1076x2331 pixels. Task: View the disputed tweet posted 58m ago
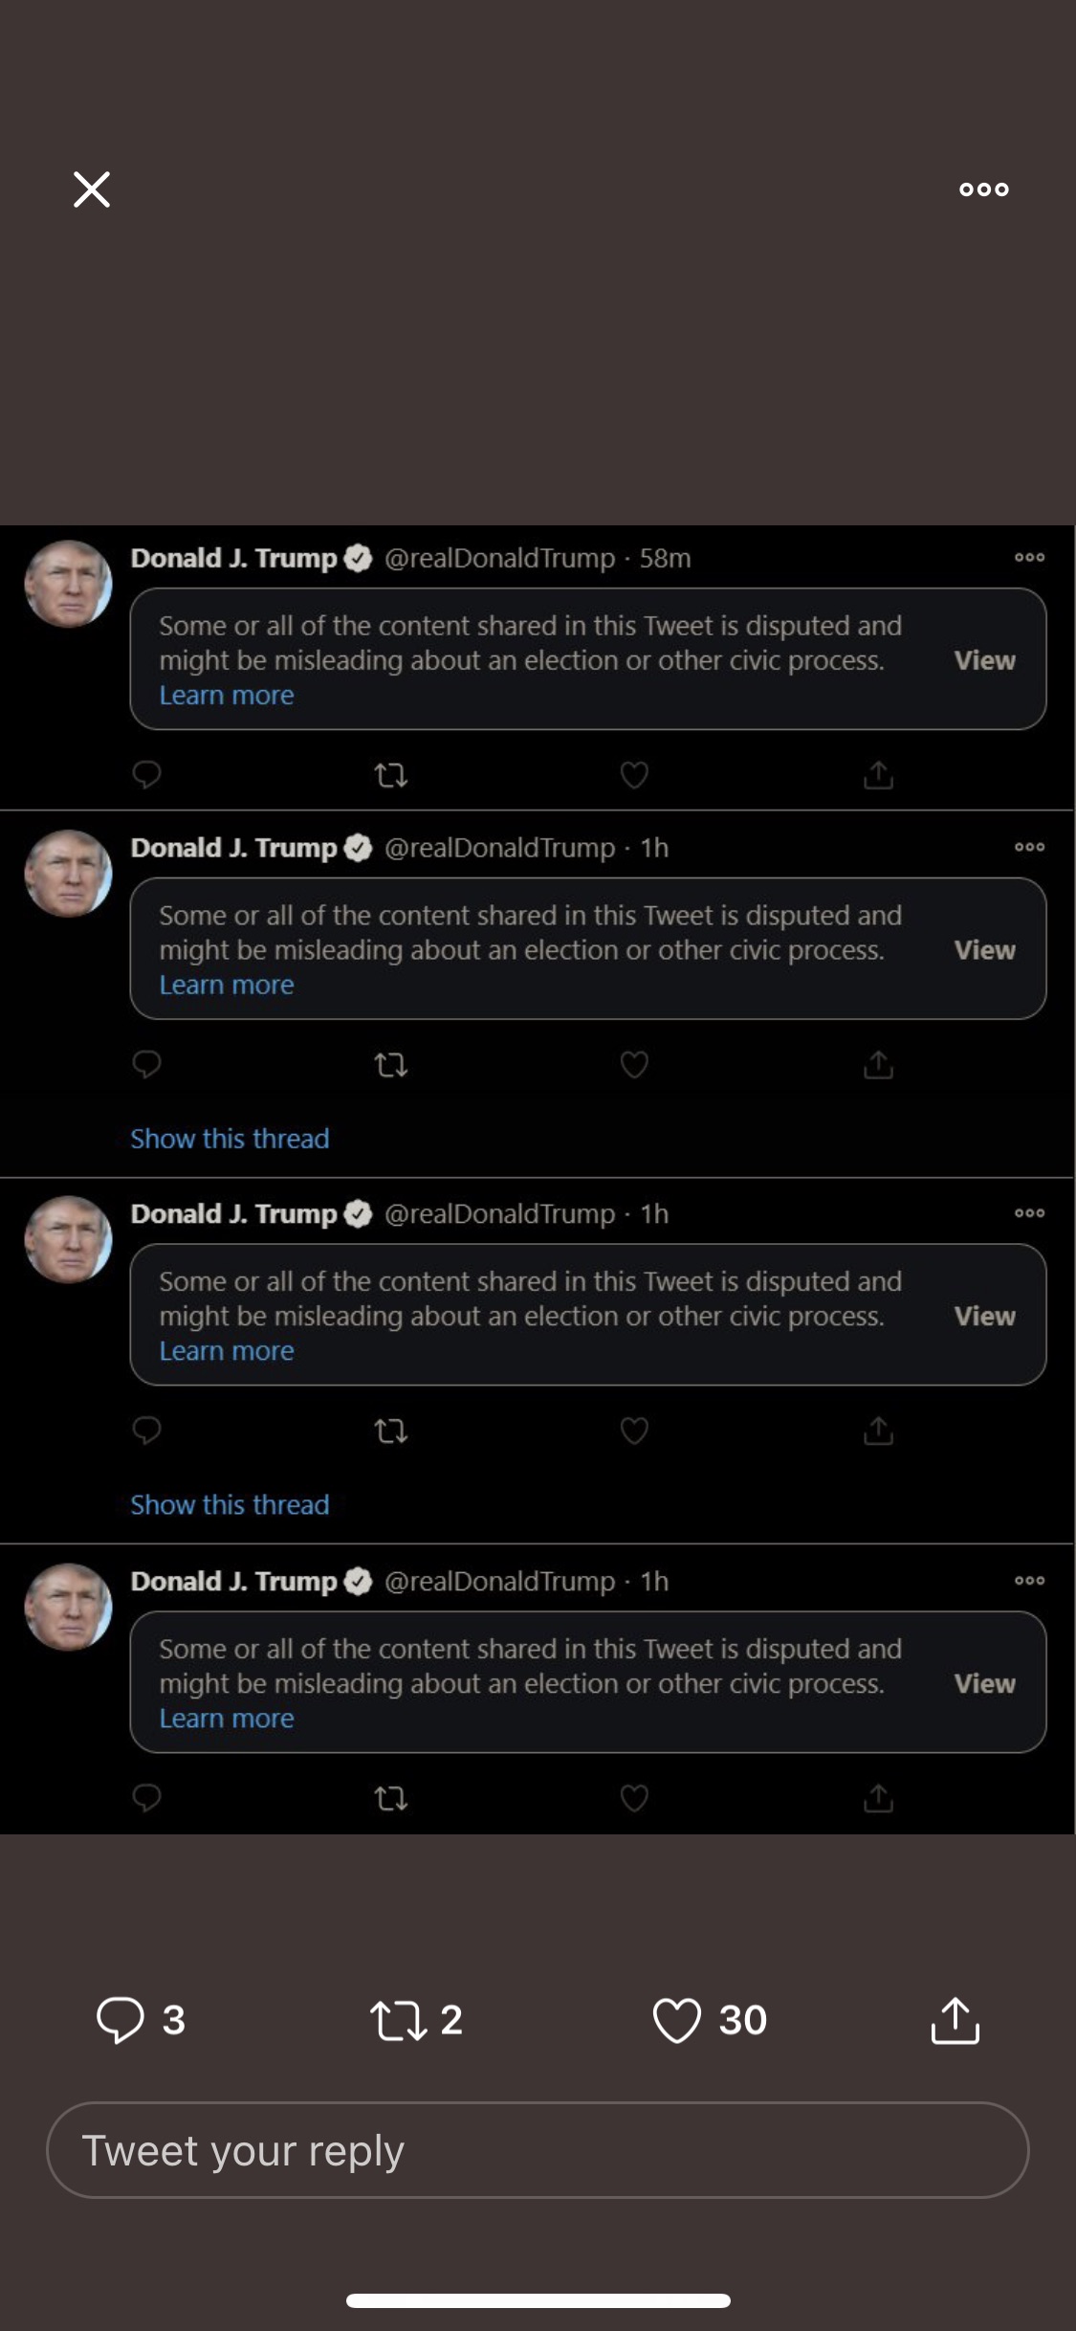tap(984, 660)
